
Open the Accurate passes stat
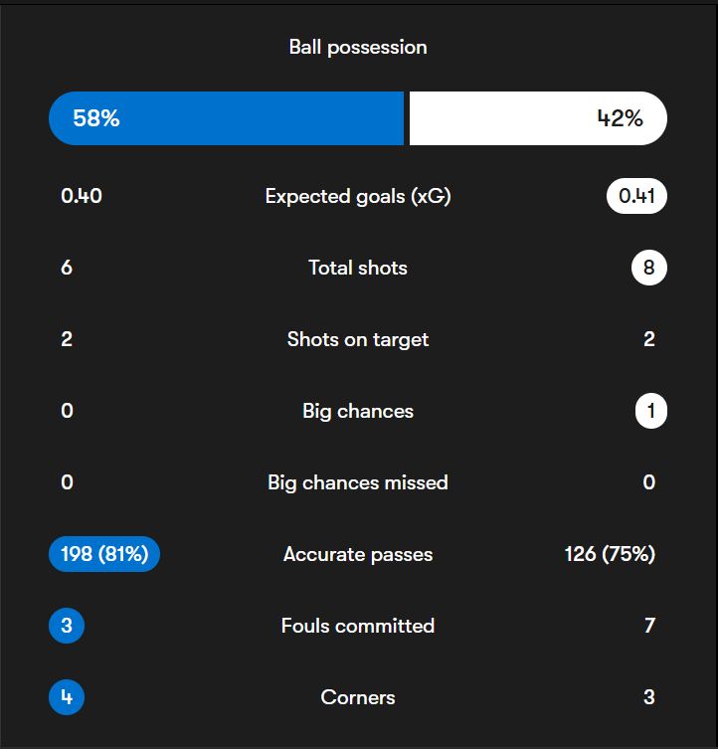coord(358,554)
